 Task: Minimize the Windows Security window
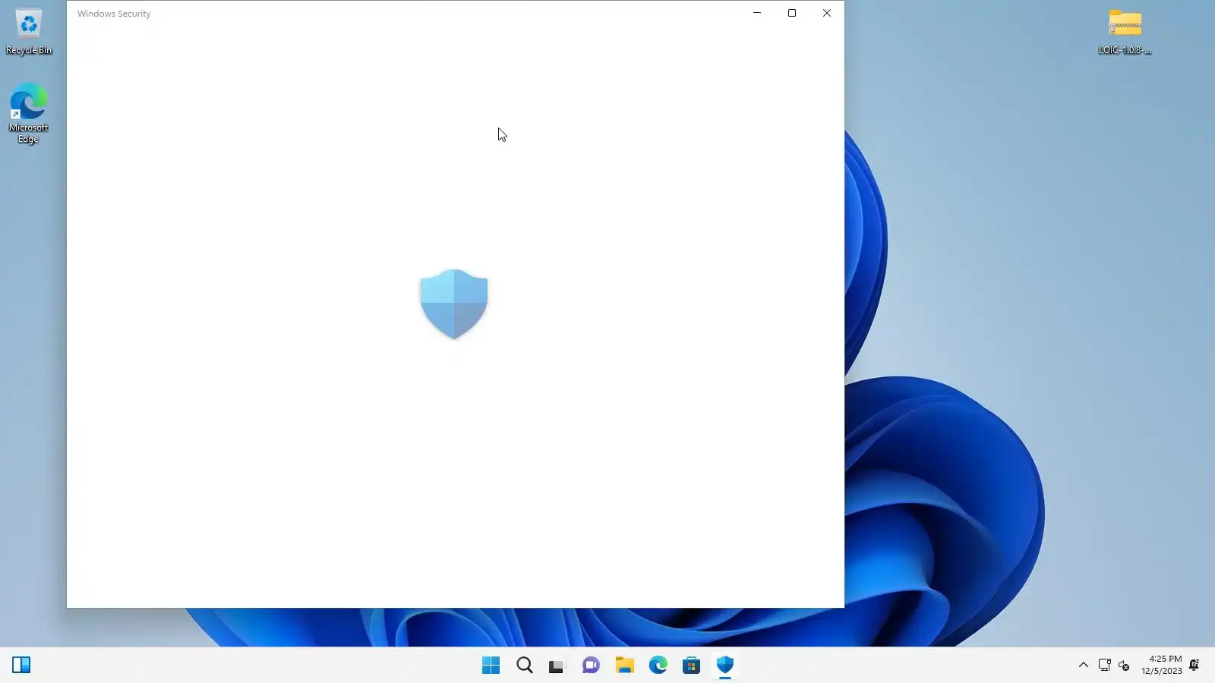[757, 13]
